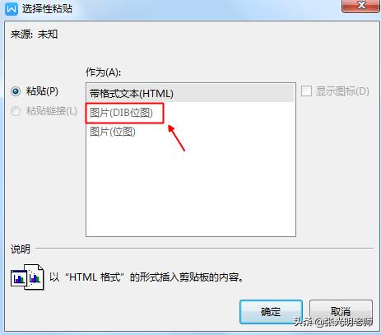The height and width of the screenshot is (335, 381).
Task: Click the 作为(A): label
Action: click(103, 72)
